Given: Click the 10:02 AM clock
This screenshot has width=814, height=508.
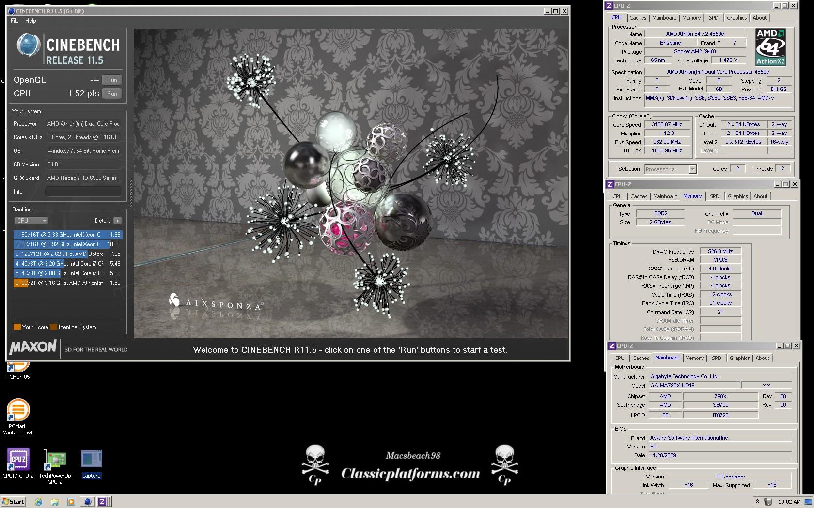Looking at the screenshot, I should [789, 502].
